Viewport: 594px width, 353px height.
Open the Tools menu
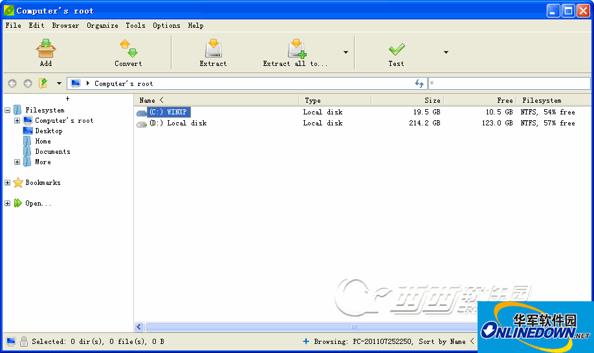click(x=135, y=26)
